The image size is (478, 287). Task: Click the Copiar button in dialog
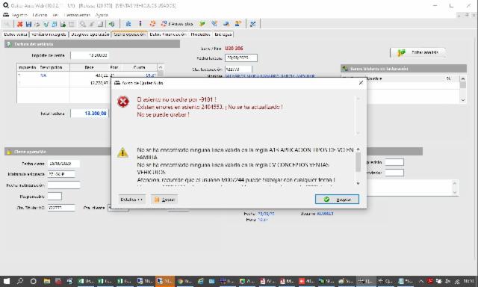(164, 200)
